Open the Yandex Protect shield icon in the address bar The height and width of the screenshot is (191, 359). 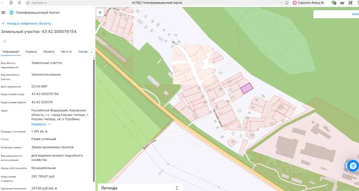[28, 3]
